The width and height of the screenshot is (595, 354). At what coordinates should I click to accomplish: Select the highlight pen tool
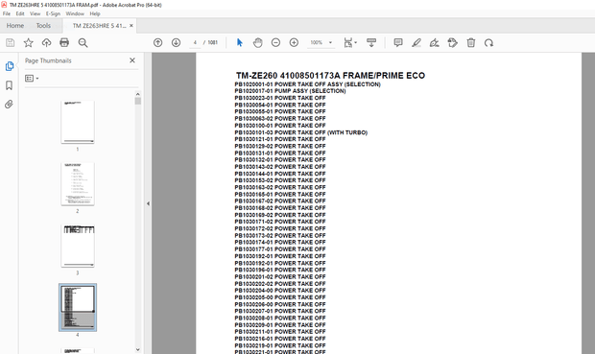416,43
